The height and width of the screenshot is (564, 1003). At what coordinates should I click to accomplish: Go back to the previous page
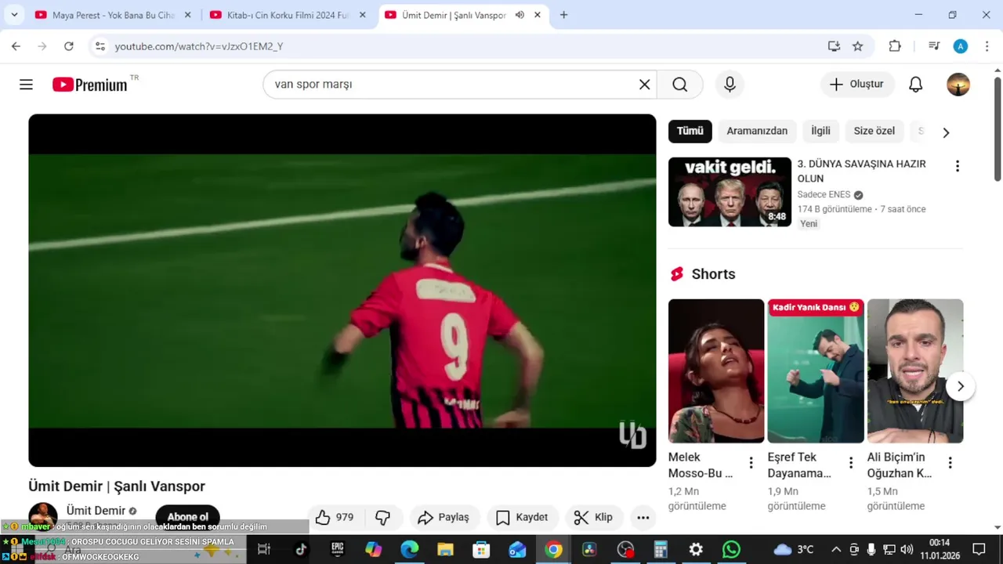16,46
